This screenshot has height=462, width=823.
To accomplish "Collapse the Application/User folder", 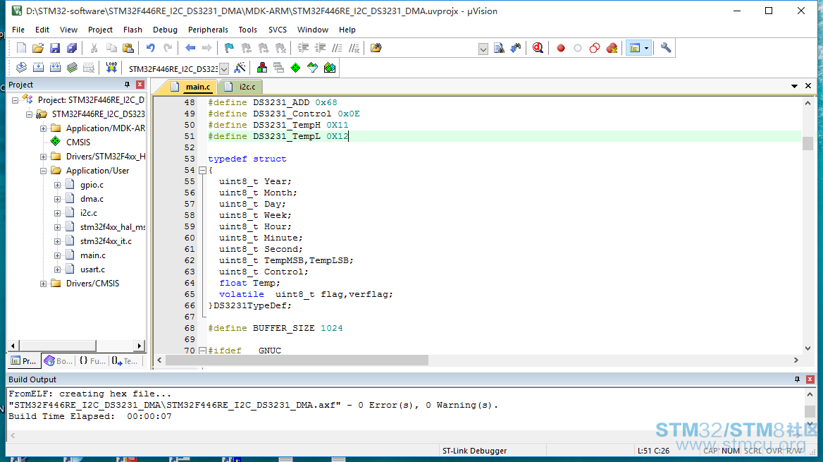I will [x=44, y=171].
